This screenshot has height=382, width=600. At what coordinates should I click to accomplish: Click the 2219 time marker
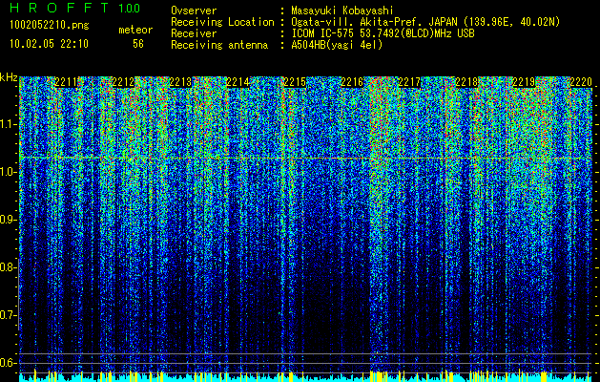(x=524, y=82)
